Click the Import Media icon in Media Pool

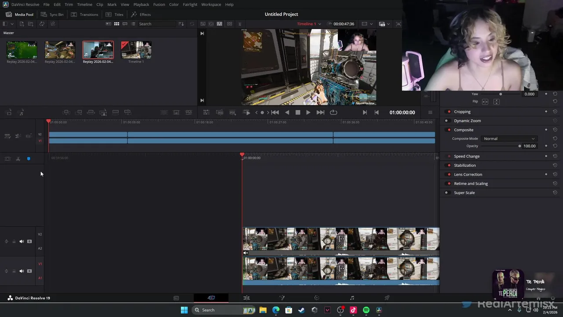[x=22, y=24]
